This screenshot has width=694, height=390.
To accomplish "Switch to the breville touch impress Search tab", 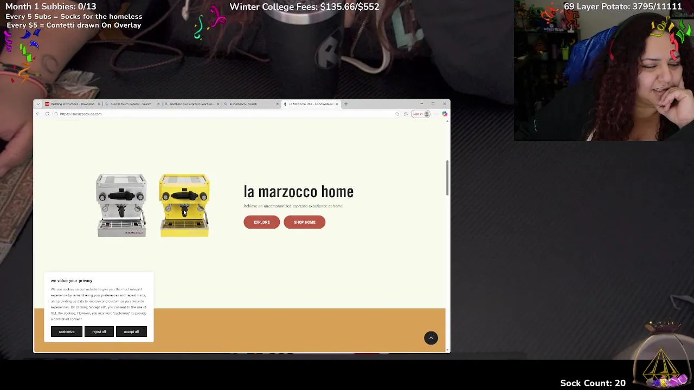I will pos(130,104).
